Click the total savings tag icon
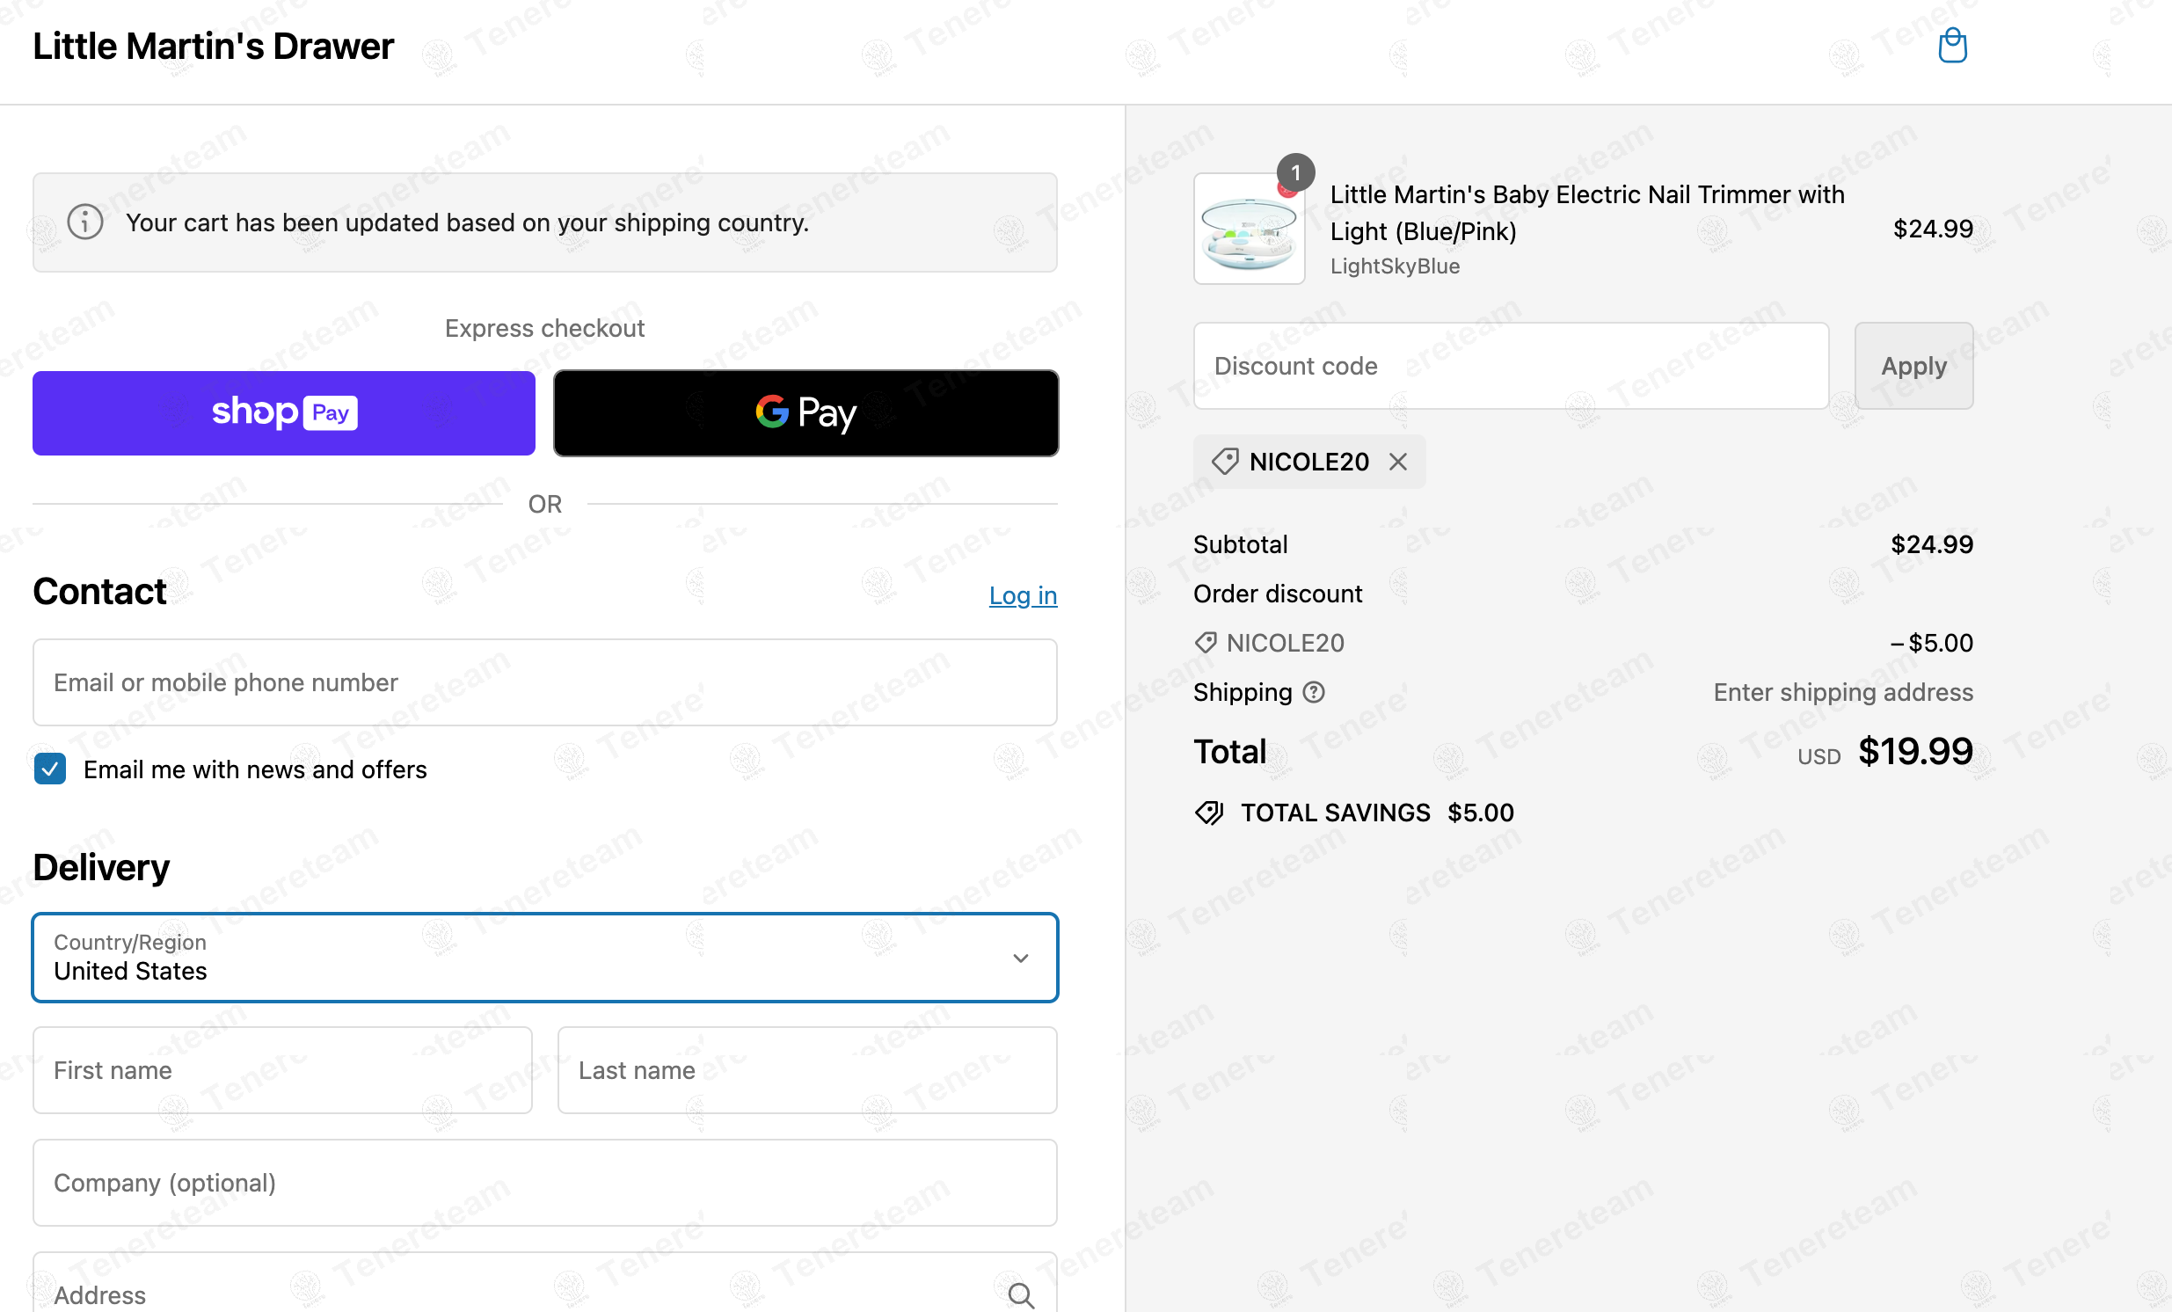The width and height of the screenshot is (2172, 1312). [x=1209, y=812]
